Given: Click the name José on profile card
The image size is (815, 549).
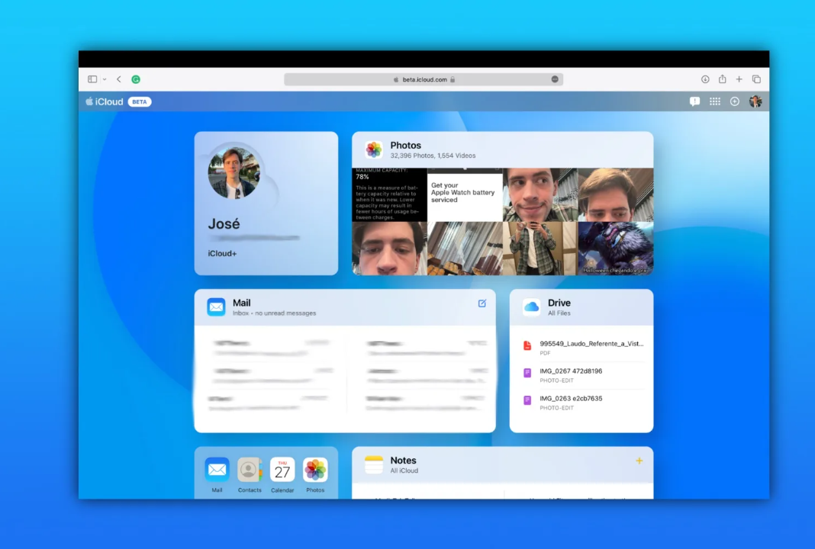Looking at the screenshot, I should click(x=224, y=224).
